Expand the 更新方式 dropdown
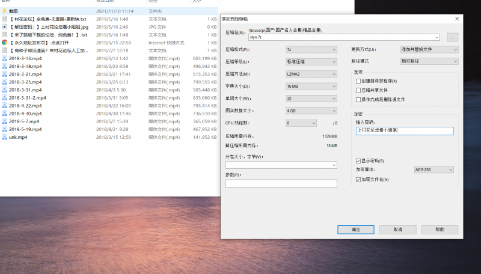Screen dimensions: 481x274 [x=429, y=49]
